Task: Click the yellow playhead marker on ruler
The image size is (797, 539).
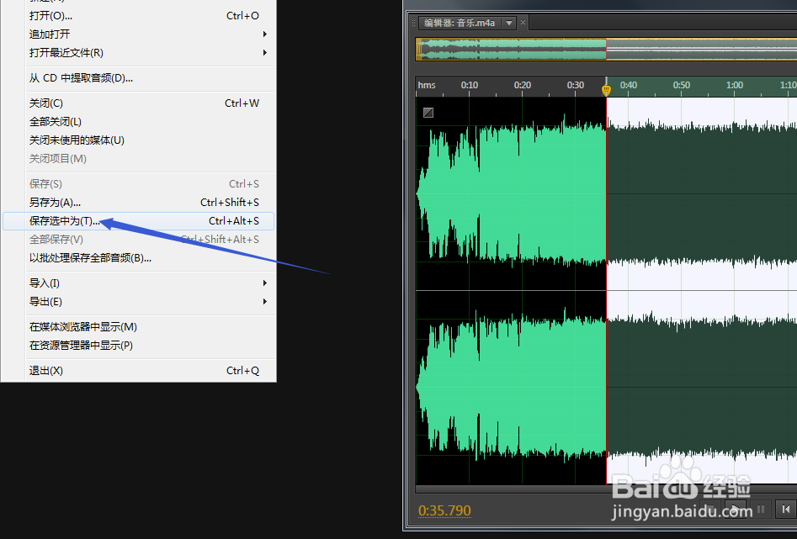Action: click(606, 91)
